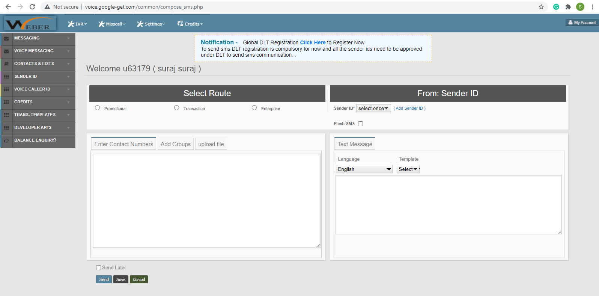Image resolution: width=599 pixels, height=296 pixels.
Task: Reload the page in the browser
Action: 32,7
